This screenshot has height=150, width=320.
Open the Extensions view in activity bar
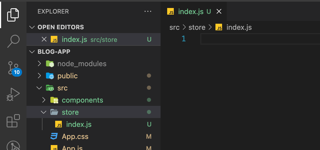pos(13,121)
